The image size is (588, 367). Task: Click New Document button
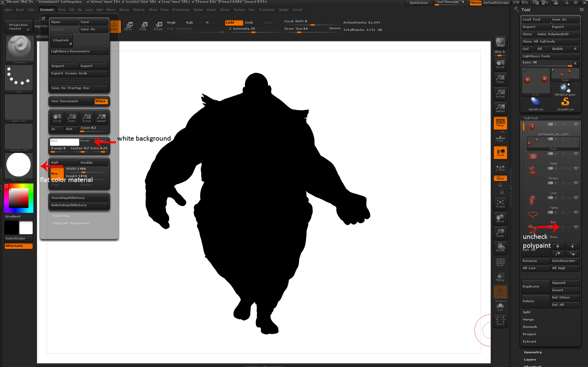tap(72, 101)
